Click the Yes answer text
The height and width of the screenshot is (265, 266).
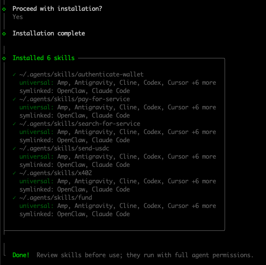click(18, 17)
